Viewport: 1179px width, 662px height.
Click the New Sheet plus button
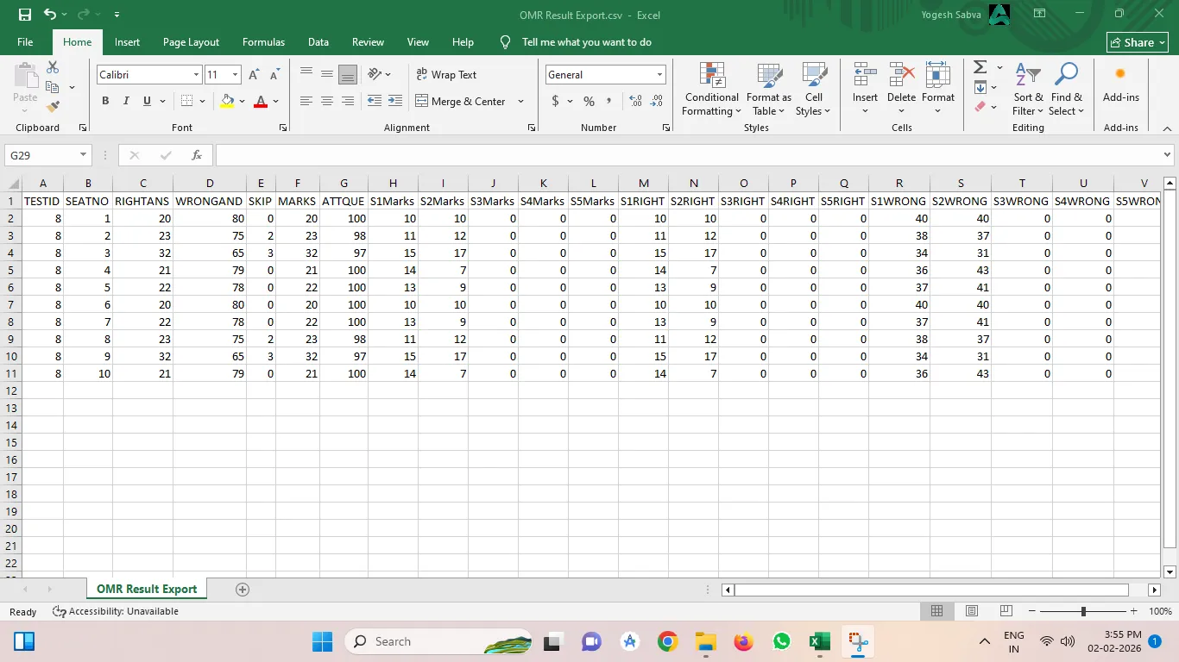(242, 590)
